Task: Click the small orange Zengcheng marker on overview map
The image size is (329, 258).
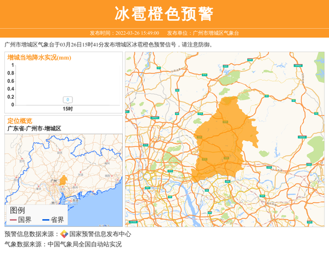Action: [x=63, y=180]
